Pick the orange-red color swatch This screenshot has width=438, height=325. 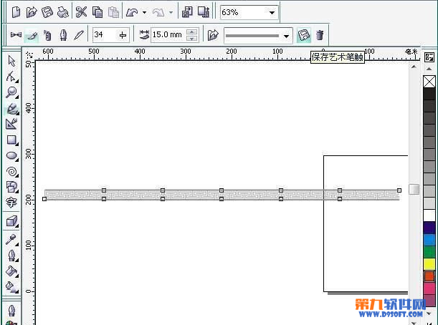pyautogui.click(x=429, y=277)
